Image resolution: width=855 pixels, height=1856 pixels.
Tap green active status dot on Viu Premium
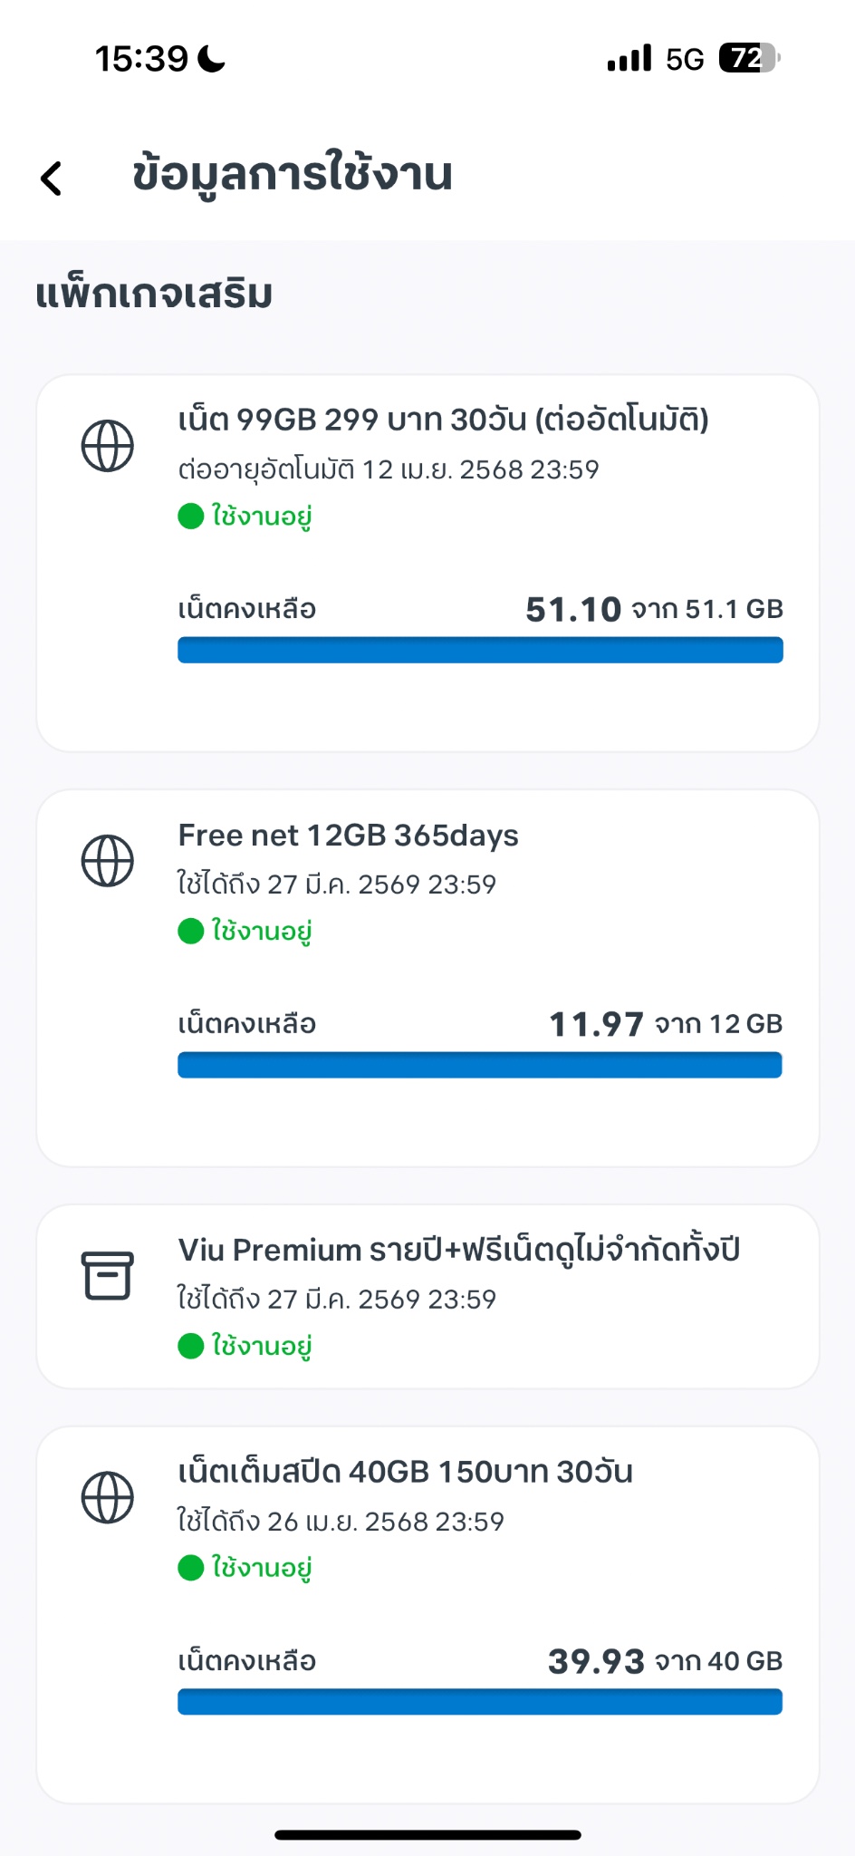click(191, 1346)
